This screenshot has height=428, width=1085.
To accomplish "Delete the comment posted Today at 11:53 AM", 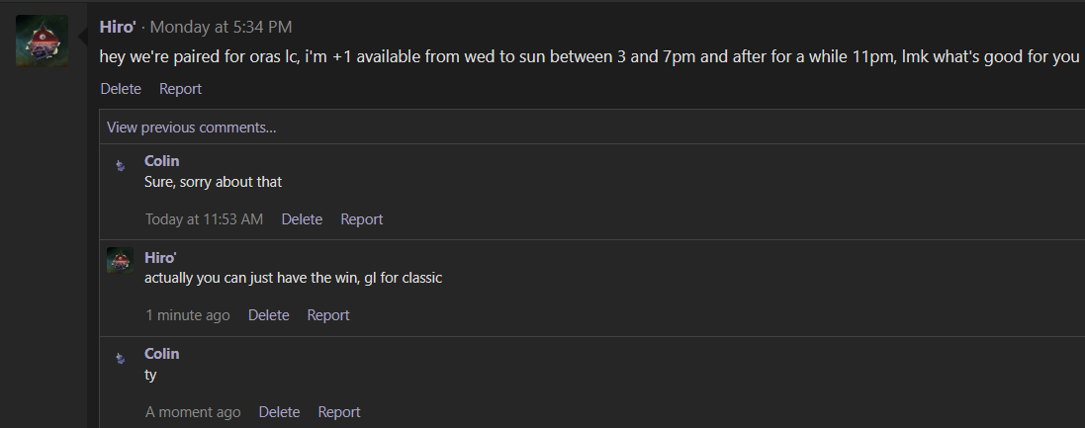I will 302,219.
